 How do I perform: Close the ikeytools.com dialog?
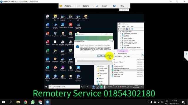(113, 41)
